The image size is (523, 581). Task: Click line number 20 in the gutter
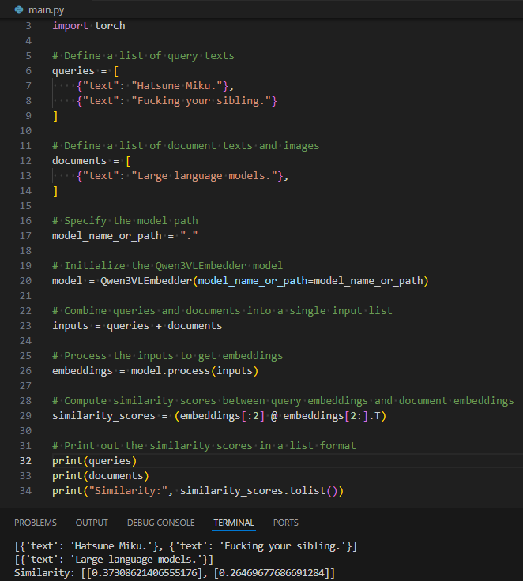(25, 280)
